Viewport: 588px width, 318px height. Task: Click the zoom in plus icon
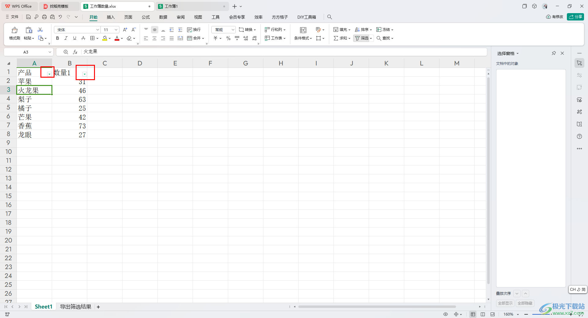tap(571, 314)
